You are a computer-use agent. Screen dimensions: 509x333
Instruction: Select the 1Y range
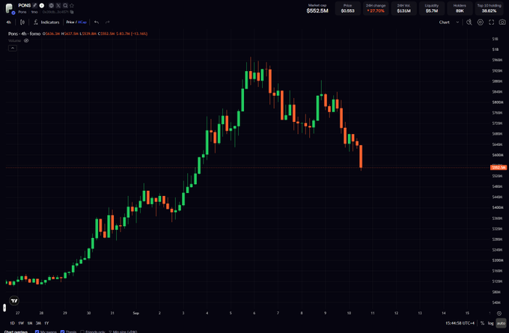click(x=46, y=323)
